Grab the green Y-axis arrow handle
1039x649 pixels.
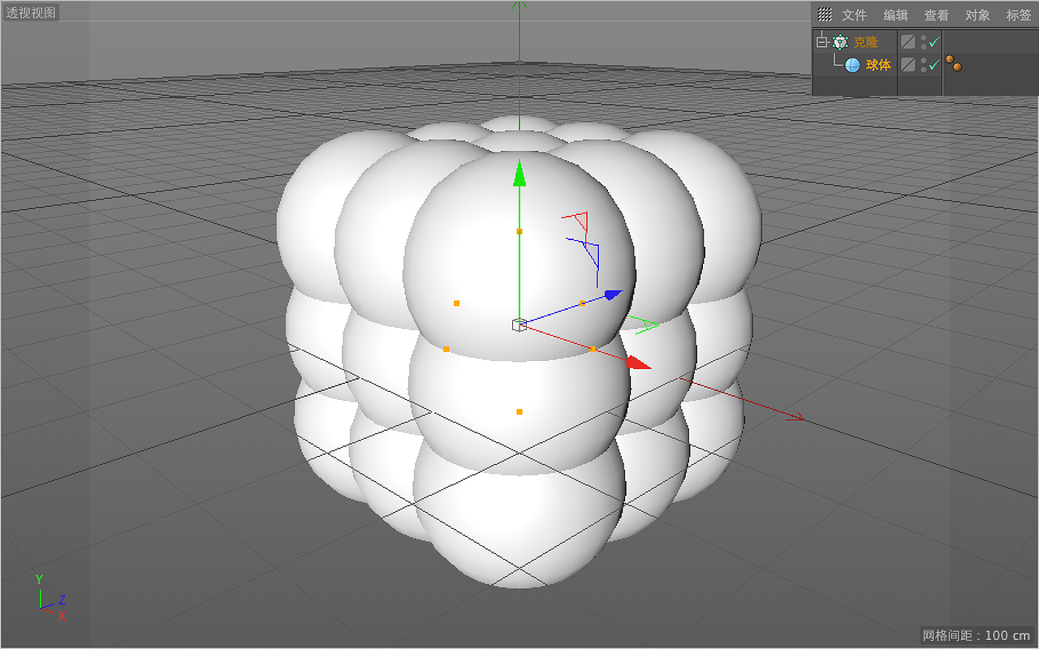tap(519, 174)
